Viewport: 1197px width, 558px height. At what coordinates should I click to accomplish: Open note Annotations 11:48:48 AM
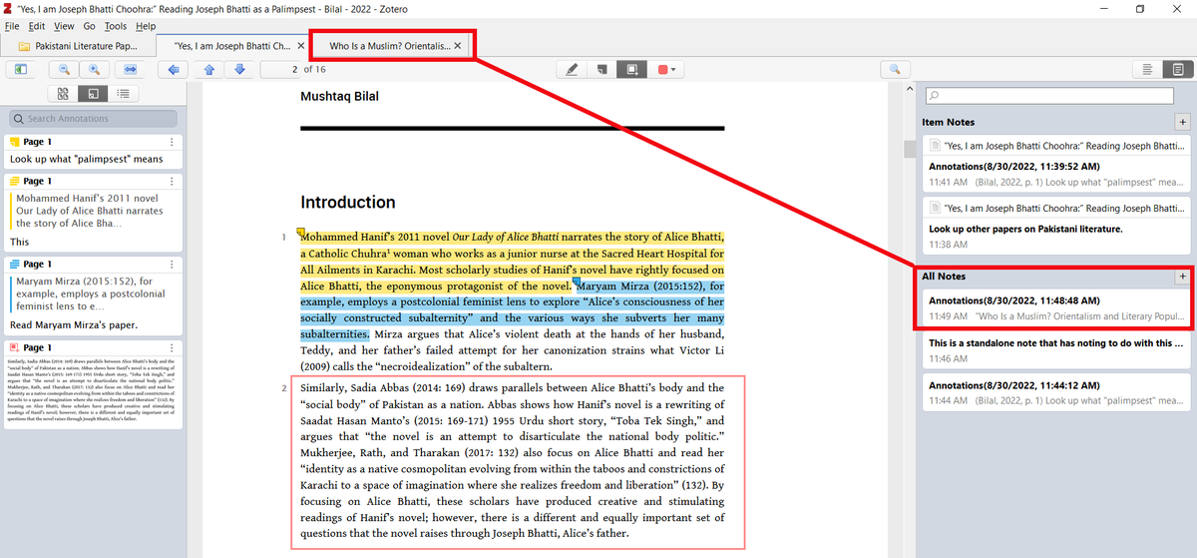(1056, 307)
